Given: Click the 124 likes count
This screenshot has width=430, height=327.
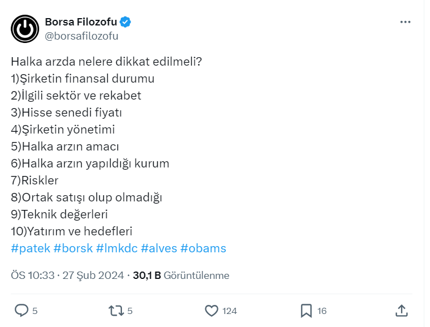Looking at the screenshot, I should 230,311.
